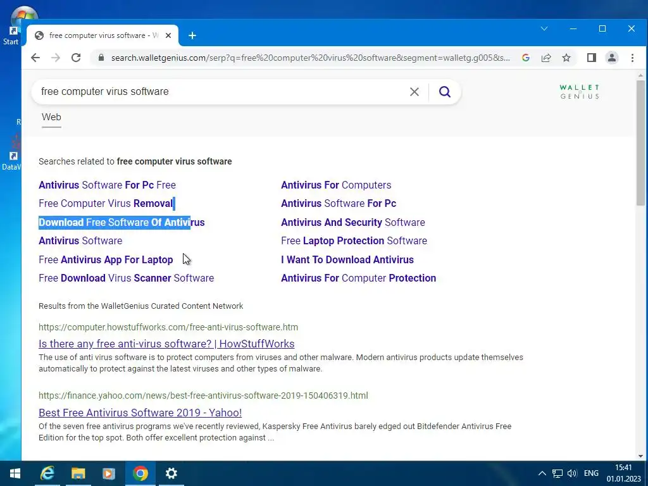The width and height of the screenshot is (648, 486).
Task: Launch Internet Explorer from taskbar
Action: click(47, 473)
